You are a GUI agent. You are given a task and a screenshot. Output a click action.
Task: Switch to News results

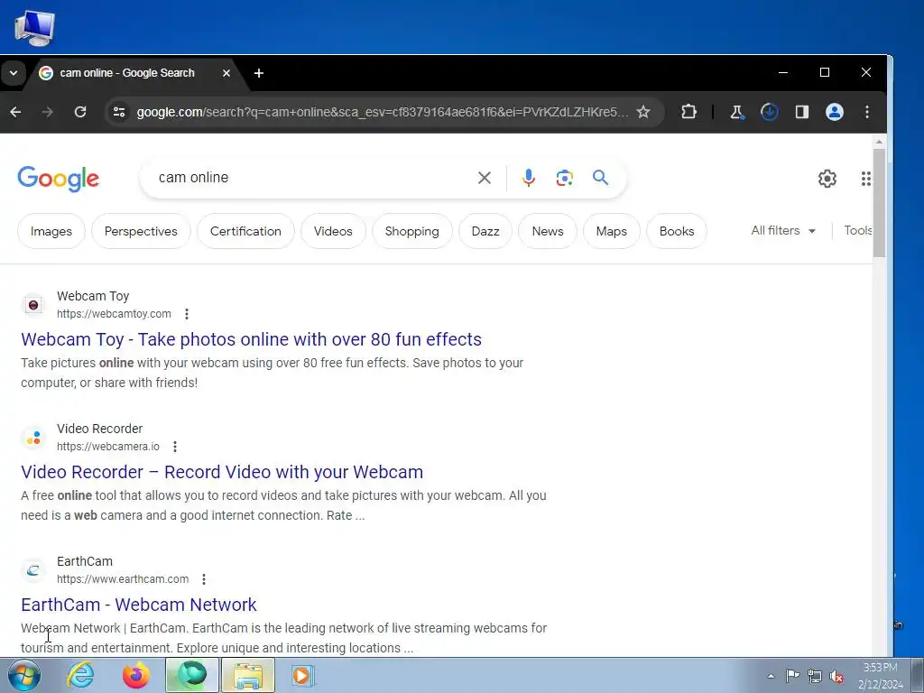point(548,231)
